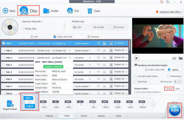Viewport: 184px width, 120px height.
Task: Open the snapshot folder icon below the preview
Action: (x=181, y=58)
